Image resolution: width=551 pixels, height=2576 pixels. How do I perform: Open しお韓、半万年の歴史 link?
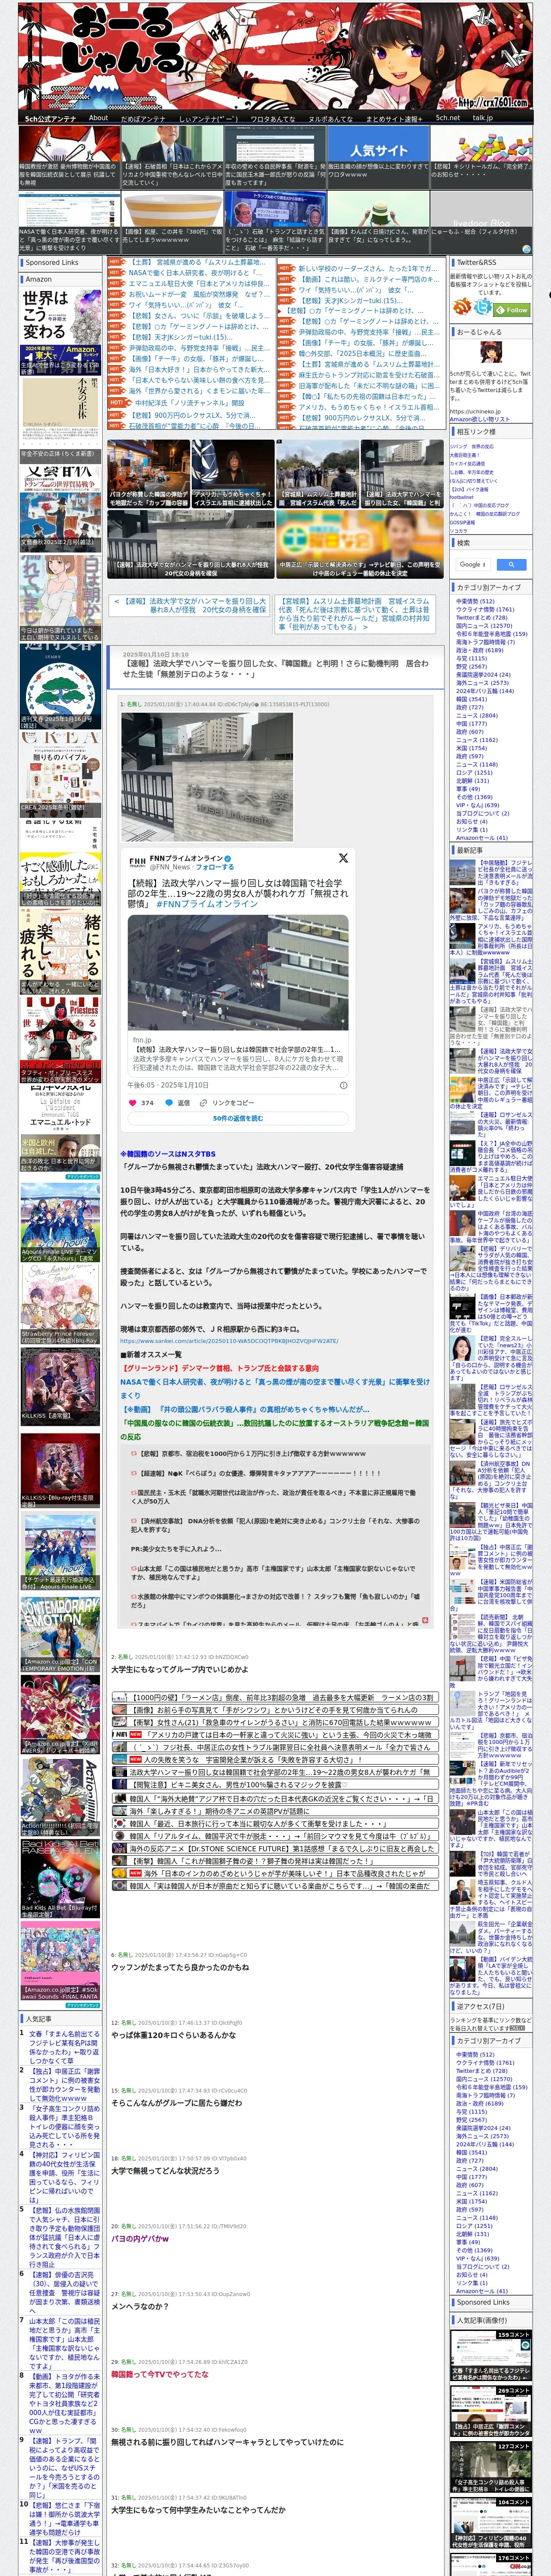(x=471, y=471)
